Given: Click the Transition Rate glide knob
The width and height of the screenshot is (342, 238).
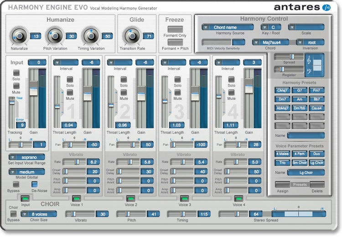Looking at the screenshot, I should click(131, 36).
